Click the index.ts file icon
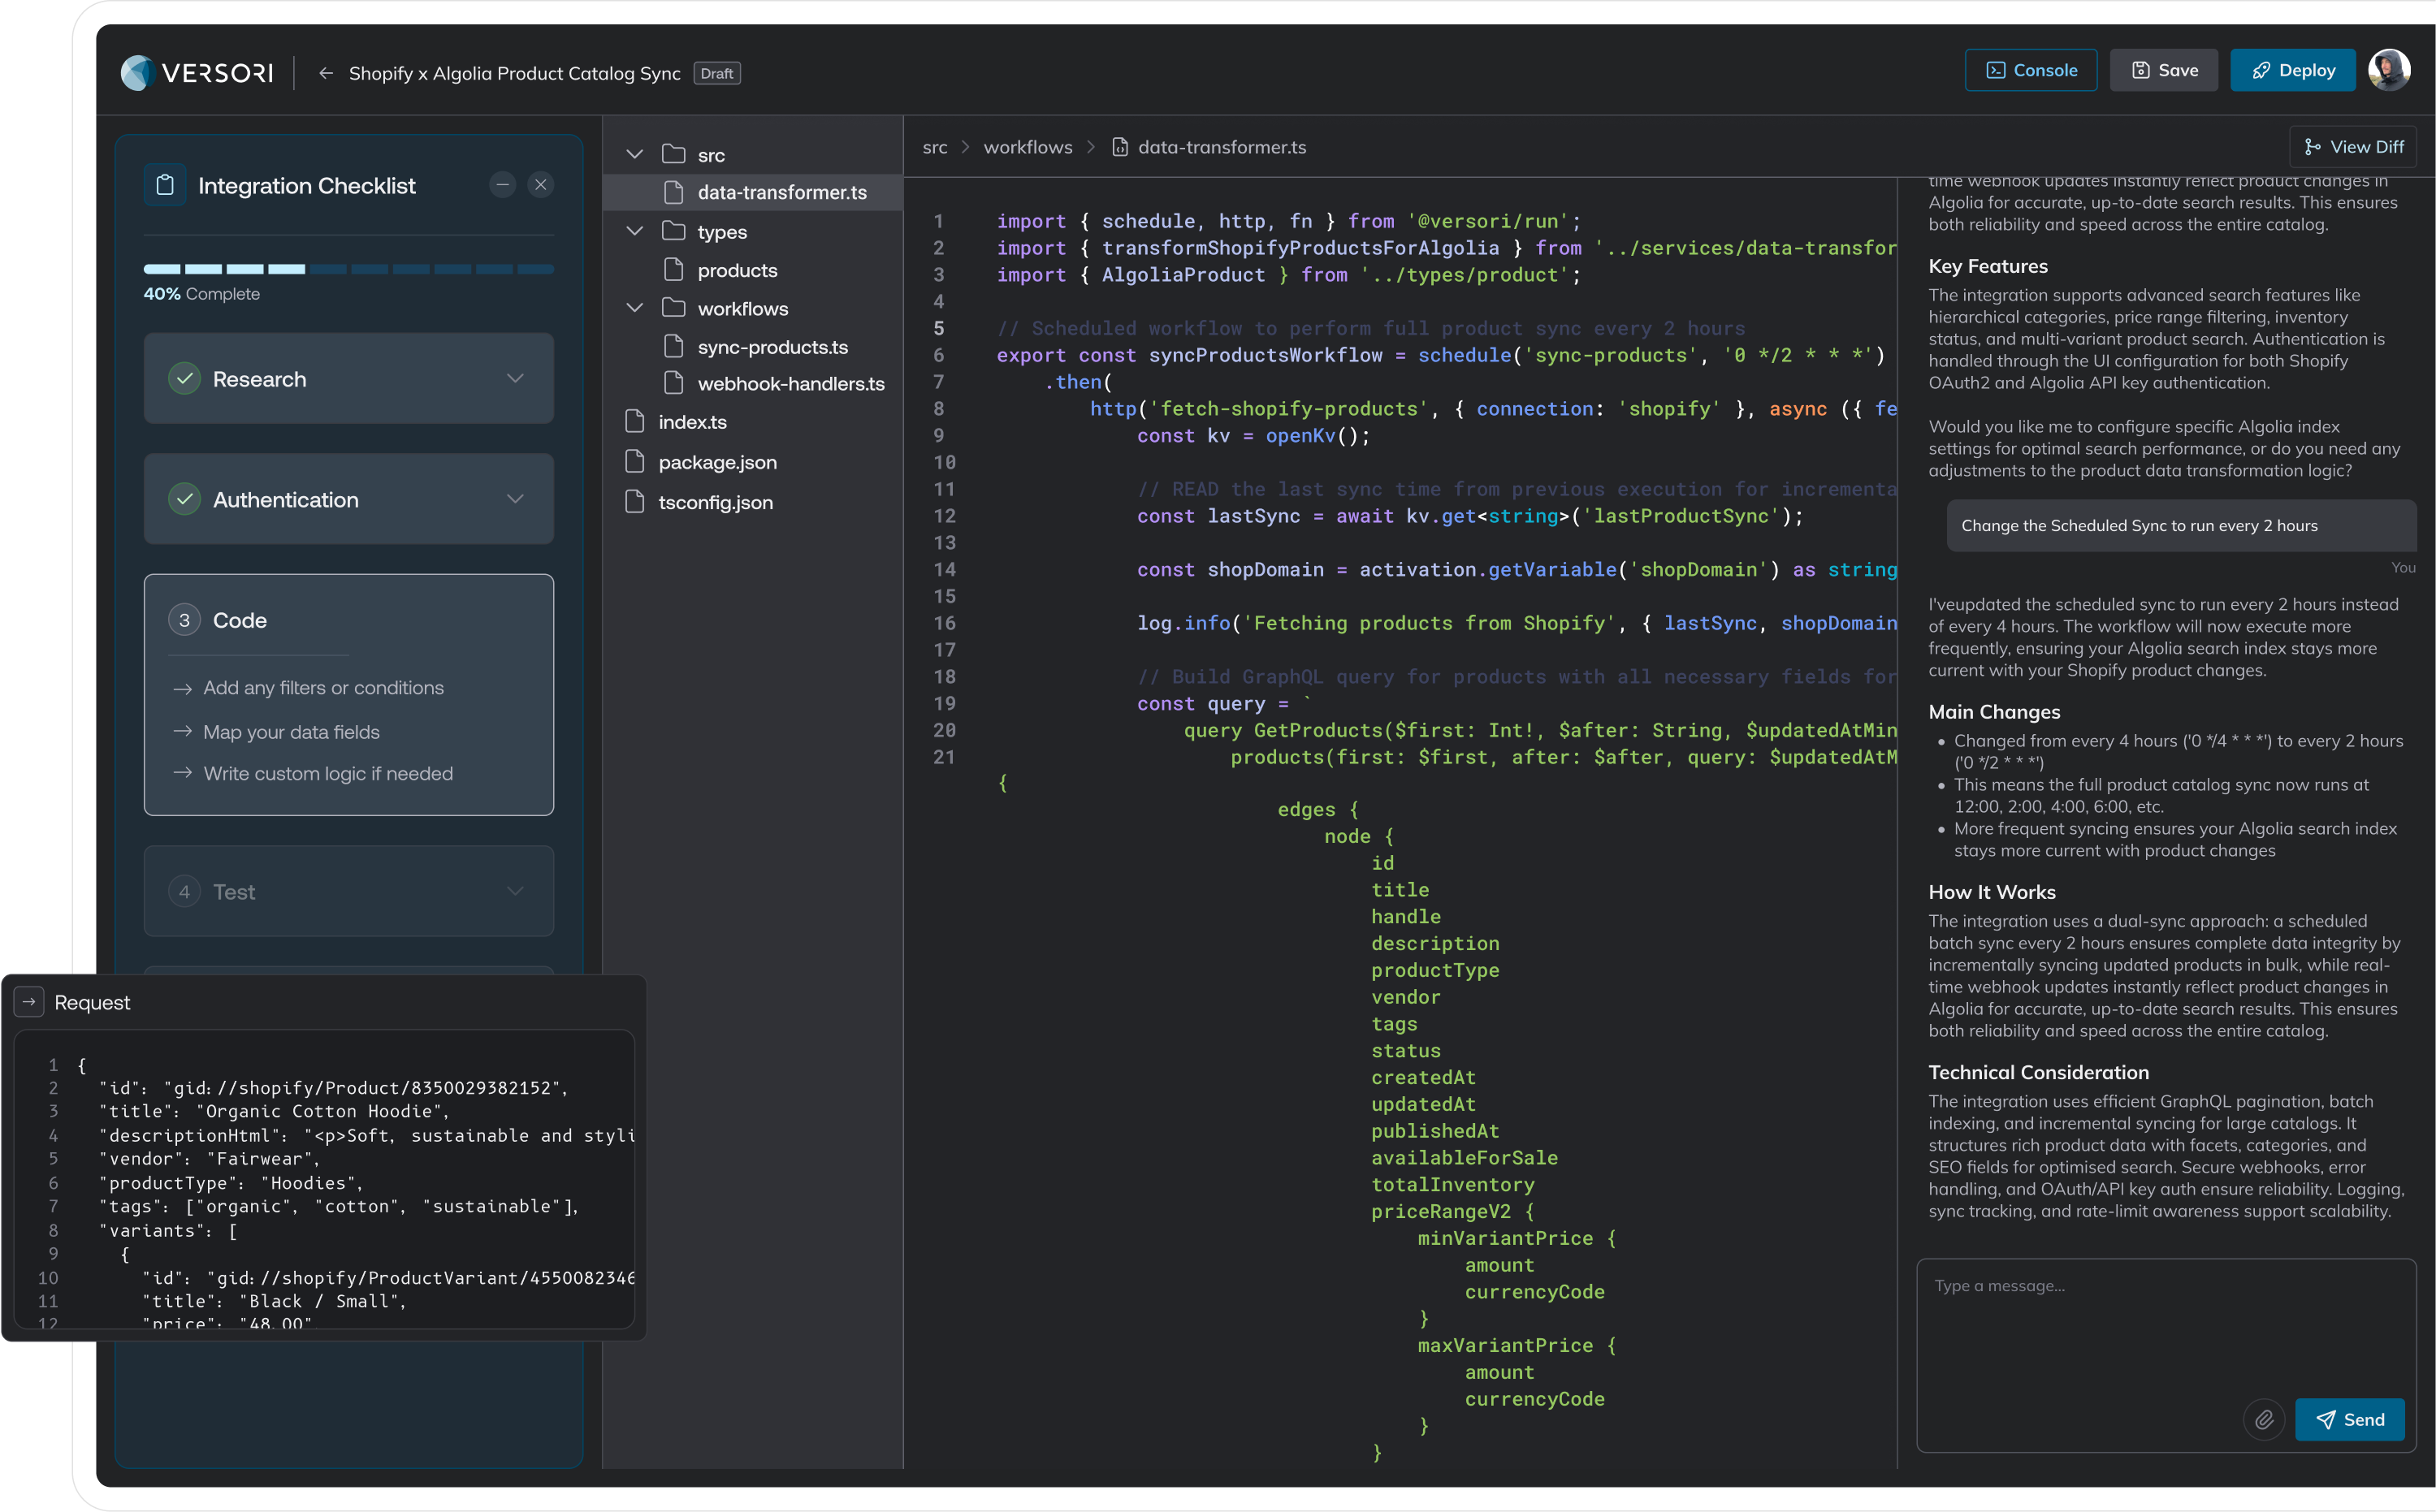This screenshot has height=1512, width=2436. pos(634,421)
